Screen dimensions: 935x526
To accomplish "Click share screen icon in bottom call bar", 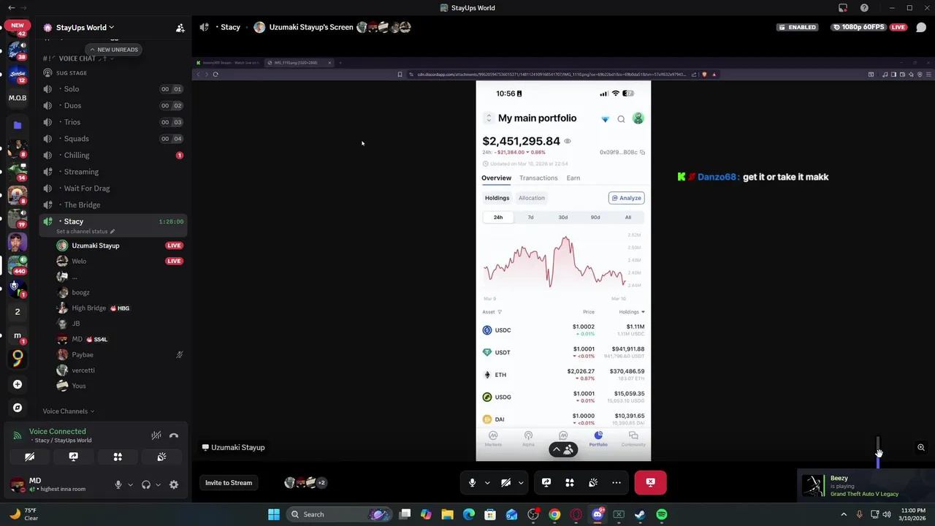I will [x=546, y=482].
